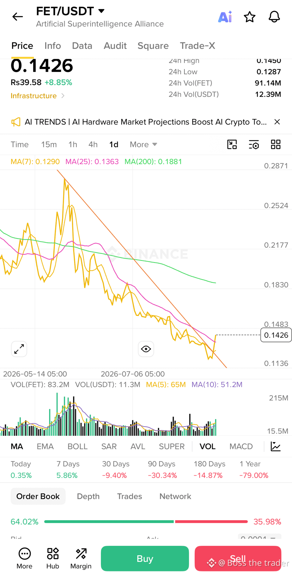Open the Order Book tab
The image size is (292, 572).
click(x=38, y=496)
